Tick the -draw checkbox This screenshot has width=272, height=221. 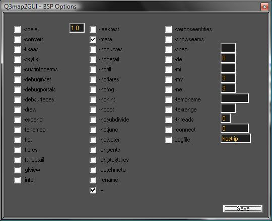(x=17, y=109)
